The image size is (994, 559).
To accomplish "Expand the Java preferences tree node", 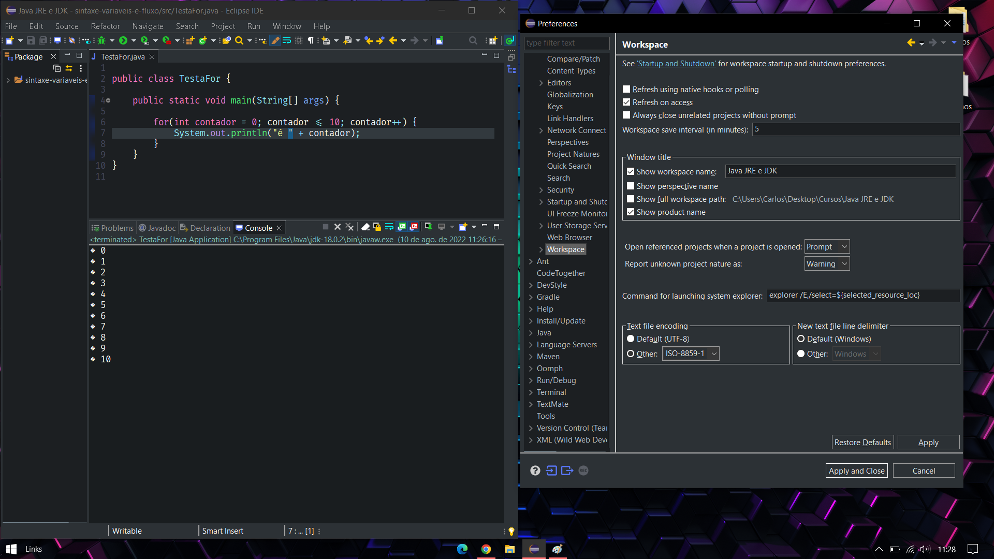I will pos(531,333).
